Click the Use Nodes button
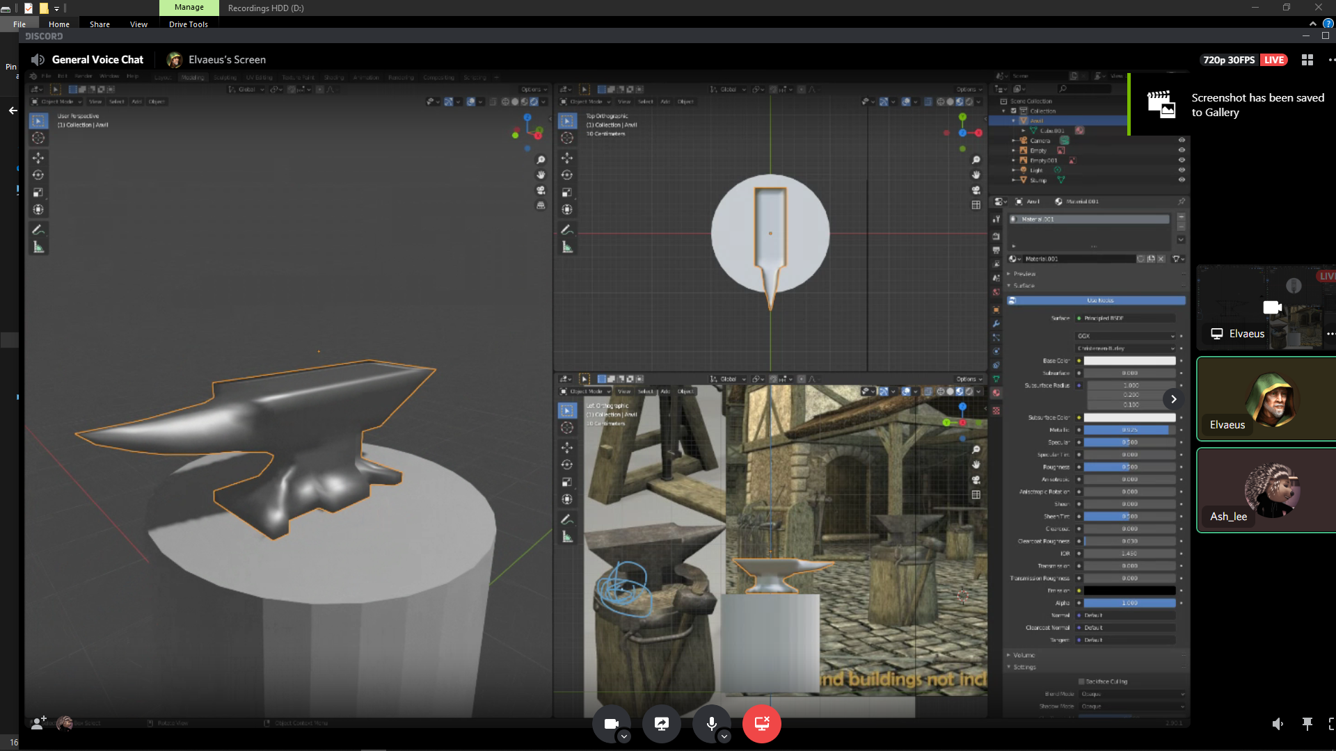The width and height of the screenshot is (1336, 751). [x=1099, y=300]
